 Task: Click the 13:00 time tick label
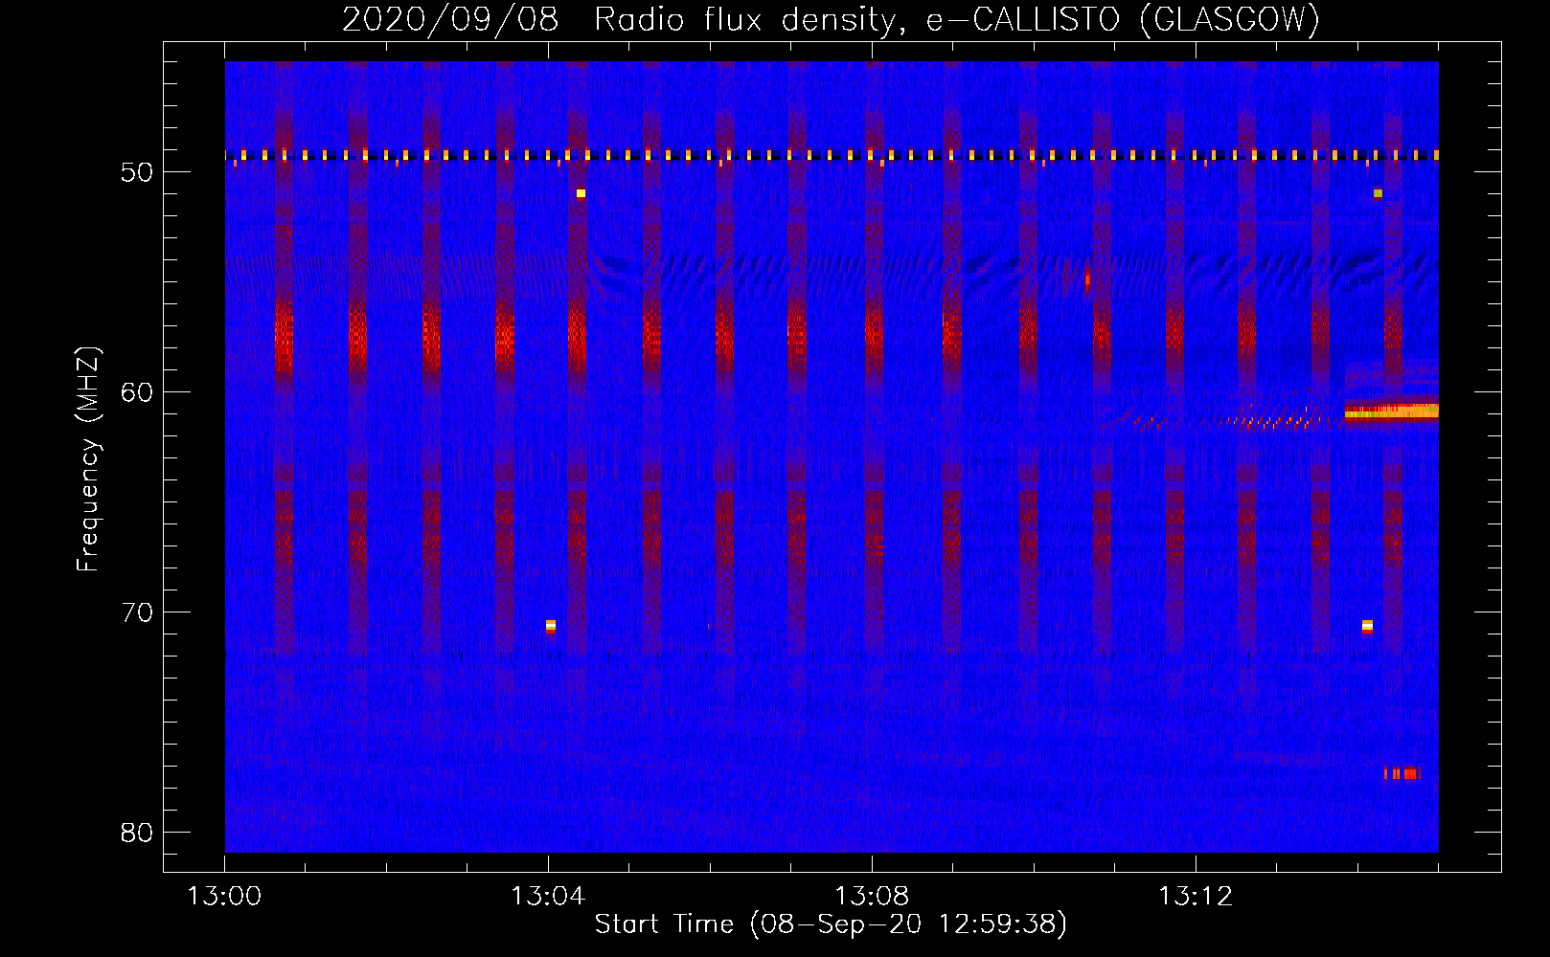click(224, 897)
